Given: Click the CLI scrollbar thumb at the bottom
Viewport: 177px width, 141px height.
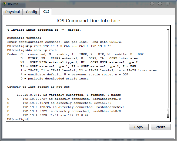Looking at the screenshot, I should tap(168, 116).
